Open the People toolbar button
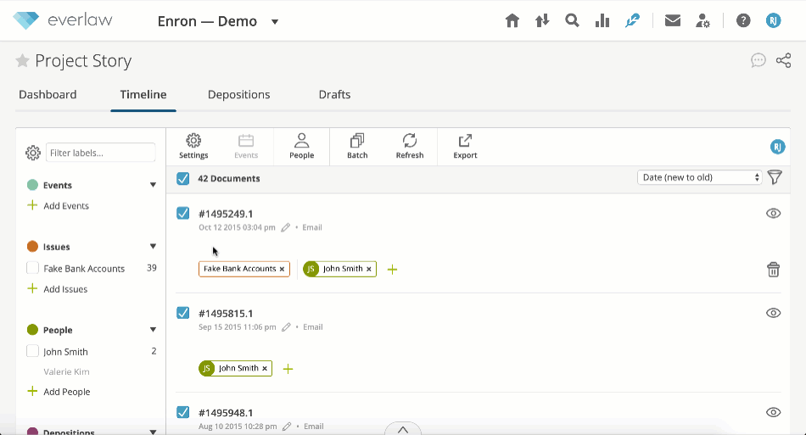The height and width of the screenshot is (435, 806). [302, 147]
